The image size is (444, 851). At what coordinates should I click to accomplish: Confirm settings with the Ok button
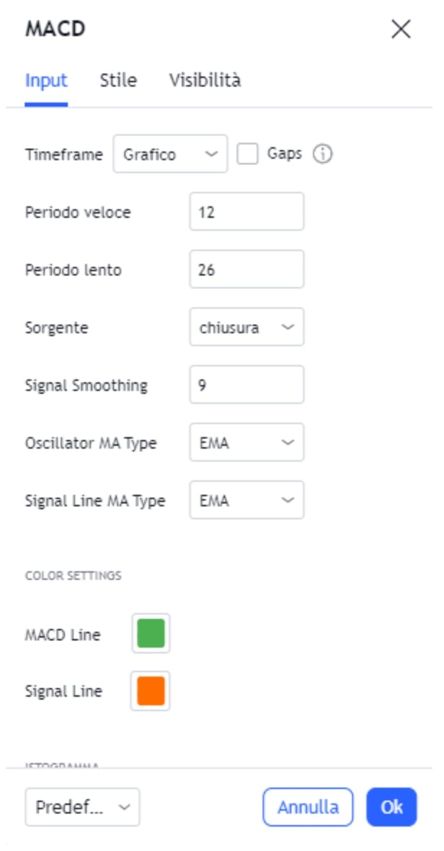click(x=391, y=807)
